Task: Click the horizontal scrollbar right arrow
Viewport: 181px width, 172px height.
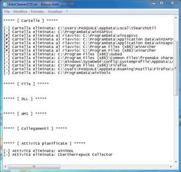Action: click(x=171, y=167)
